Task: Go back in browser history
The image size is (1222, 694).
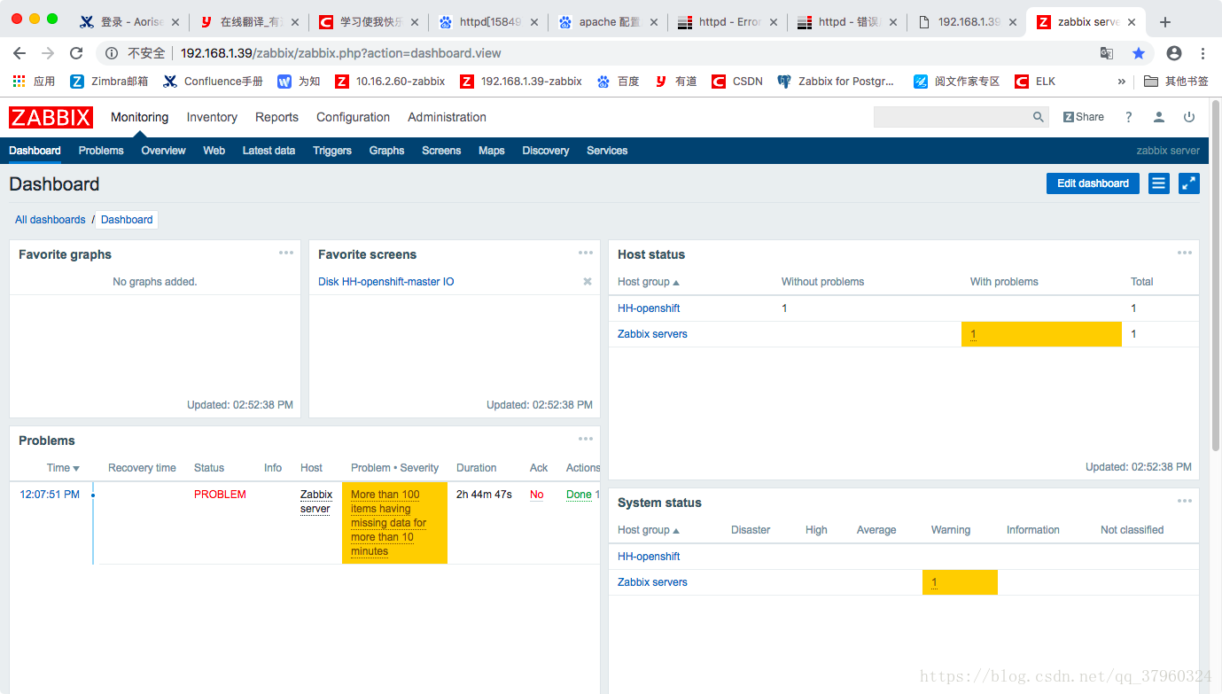Action: [19, 53]
